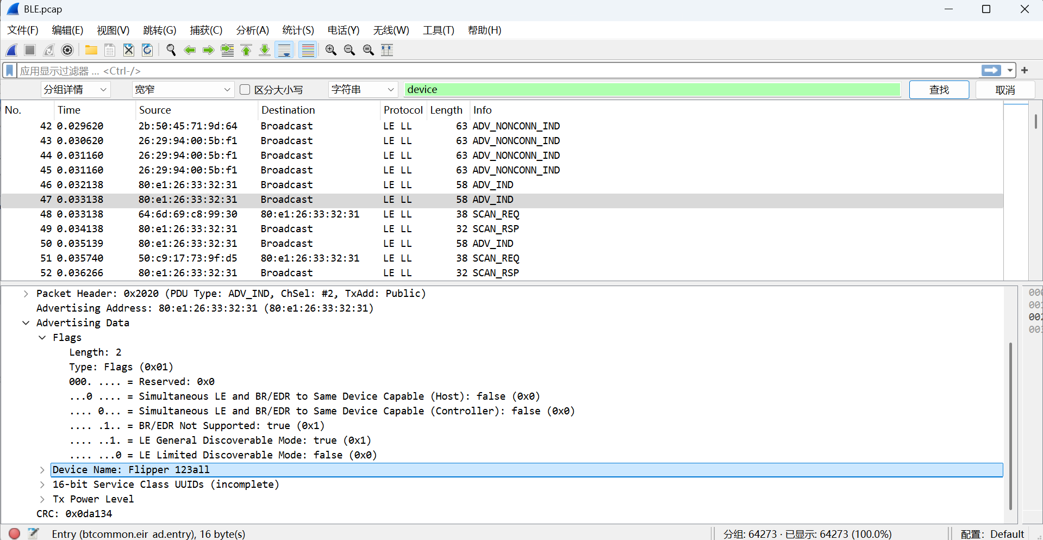Open capture file properties status bar icon
1043x540 pixels.
pyautogui.click(x=34, y=533)
